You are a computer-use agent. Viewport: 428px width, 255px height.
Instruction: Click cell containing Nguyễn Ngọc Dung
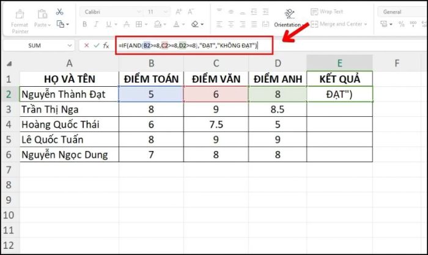(x=69, y=155)
